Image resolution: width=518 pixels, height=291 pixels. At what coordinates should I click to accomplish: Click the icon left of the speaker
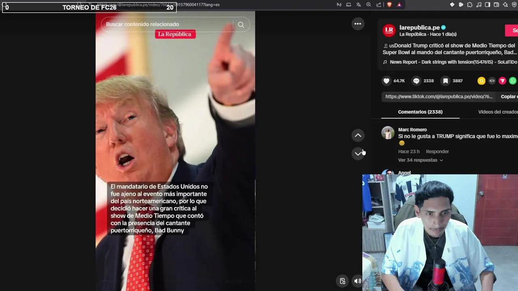click(x=343, y=281)
